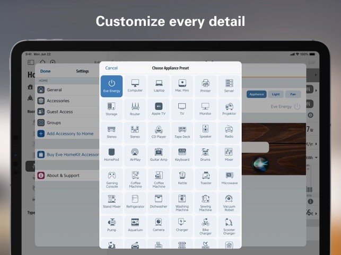Choose the HomePod appliance icon
Image resolution: width=341 pixels, height=255 pixels.
(111, 156)
